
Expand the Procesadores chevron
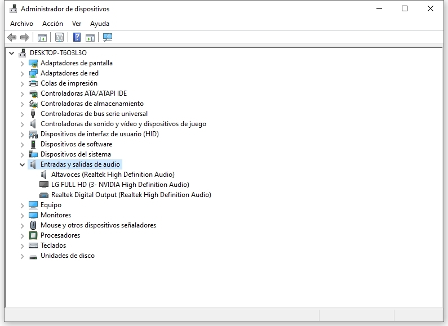pyautogui.click(x=23, y=236)
